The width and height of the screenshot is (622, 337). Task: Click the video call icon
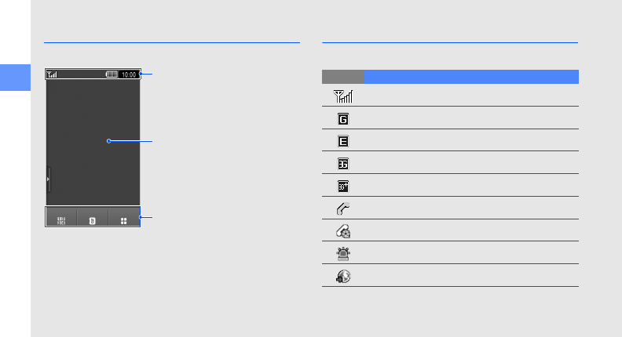pos(343,231)
